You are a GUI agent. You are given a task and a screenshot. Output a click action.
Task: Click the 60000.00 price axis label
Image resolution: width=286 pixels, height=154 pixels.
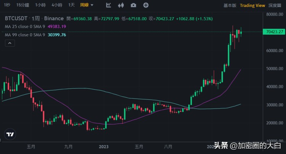[x=275, y=50]
